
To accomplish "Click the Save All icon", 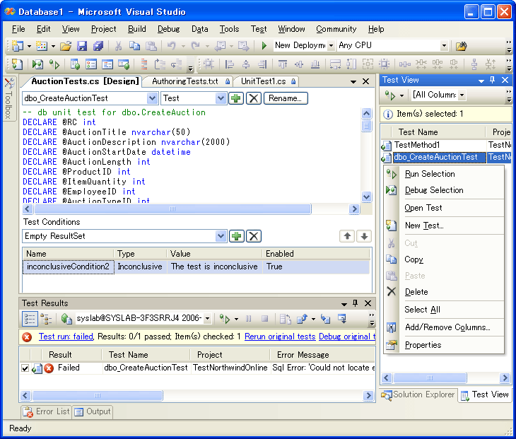I will point(98,46).
